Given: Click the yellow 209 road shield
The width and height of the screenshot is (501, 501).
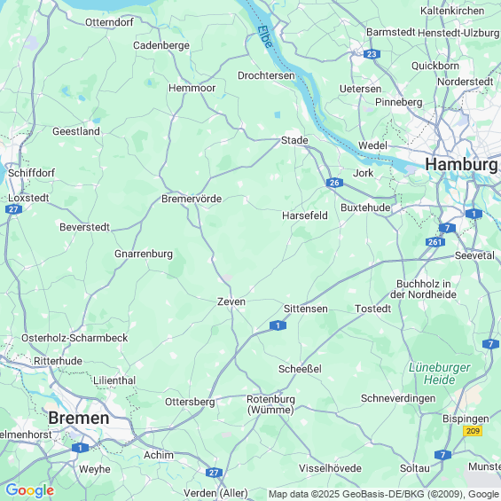Looking at the screenshot, I should 473,431.
